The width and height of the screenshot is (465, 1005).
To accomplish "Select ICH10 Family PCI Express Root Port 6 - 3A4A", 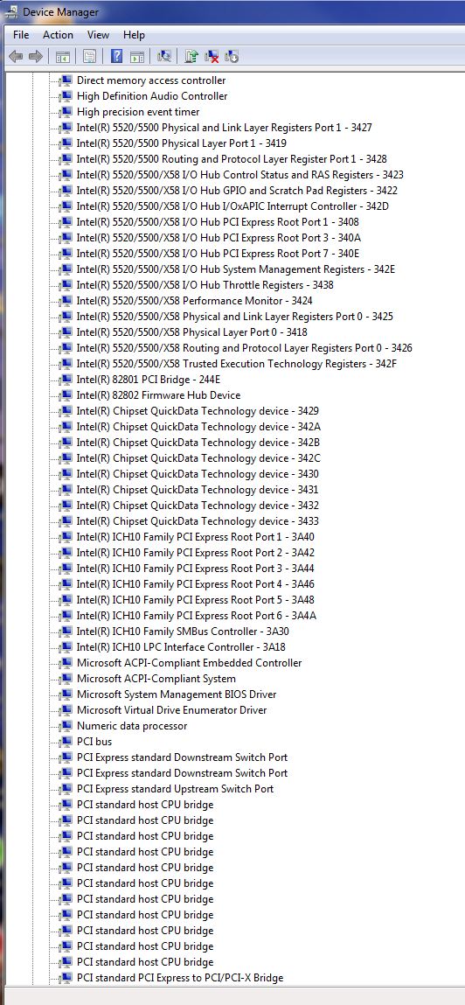I will point(196,616).
